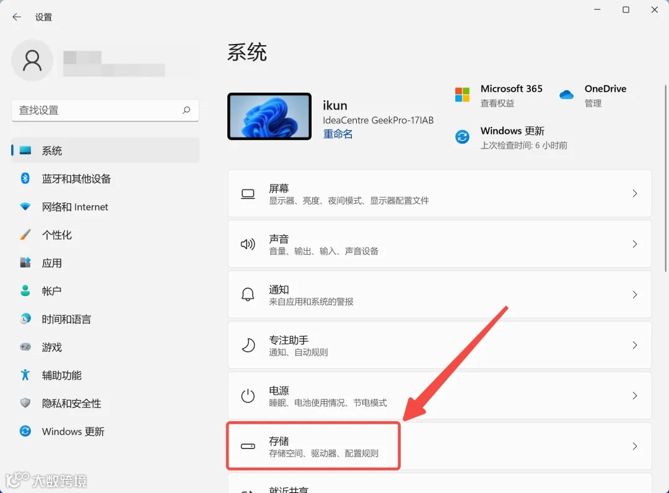Click the 帐户 person icon
Image resolution: width=669 pixels, height=493 pixels.
coord(25,291)
